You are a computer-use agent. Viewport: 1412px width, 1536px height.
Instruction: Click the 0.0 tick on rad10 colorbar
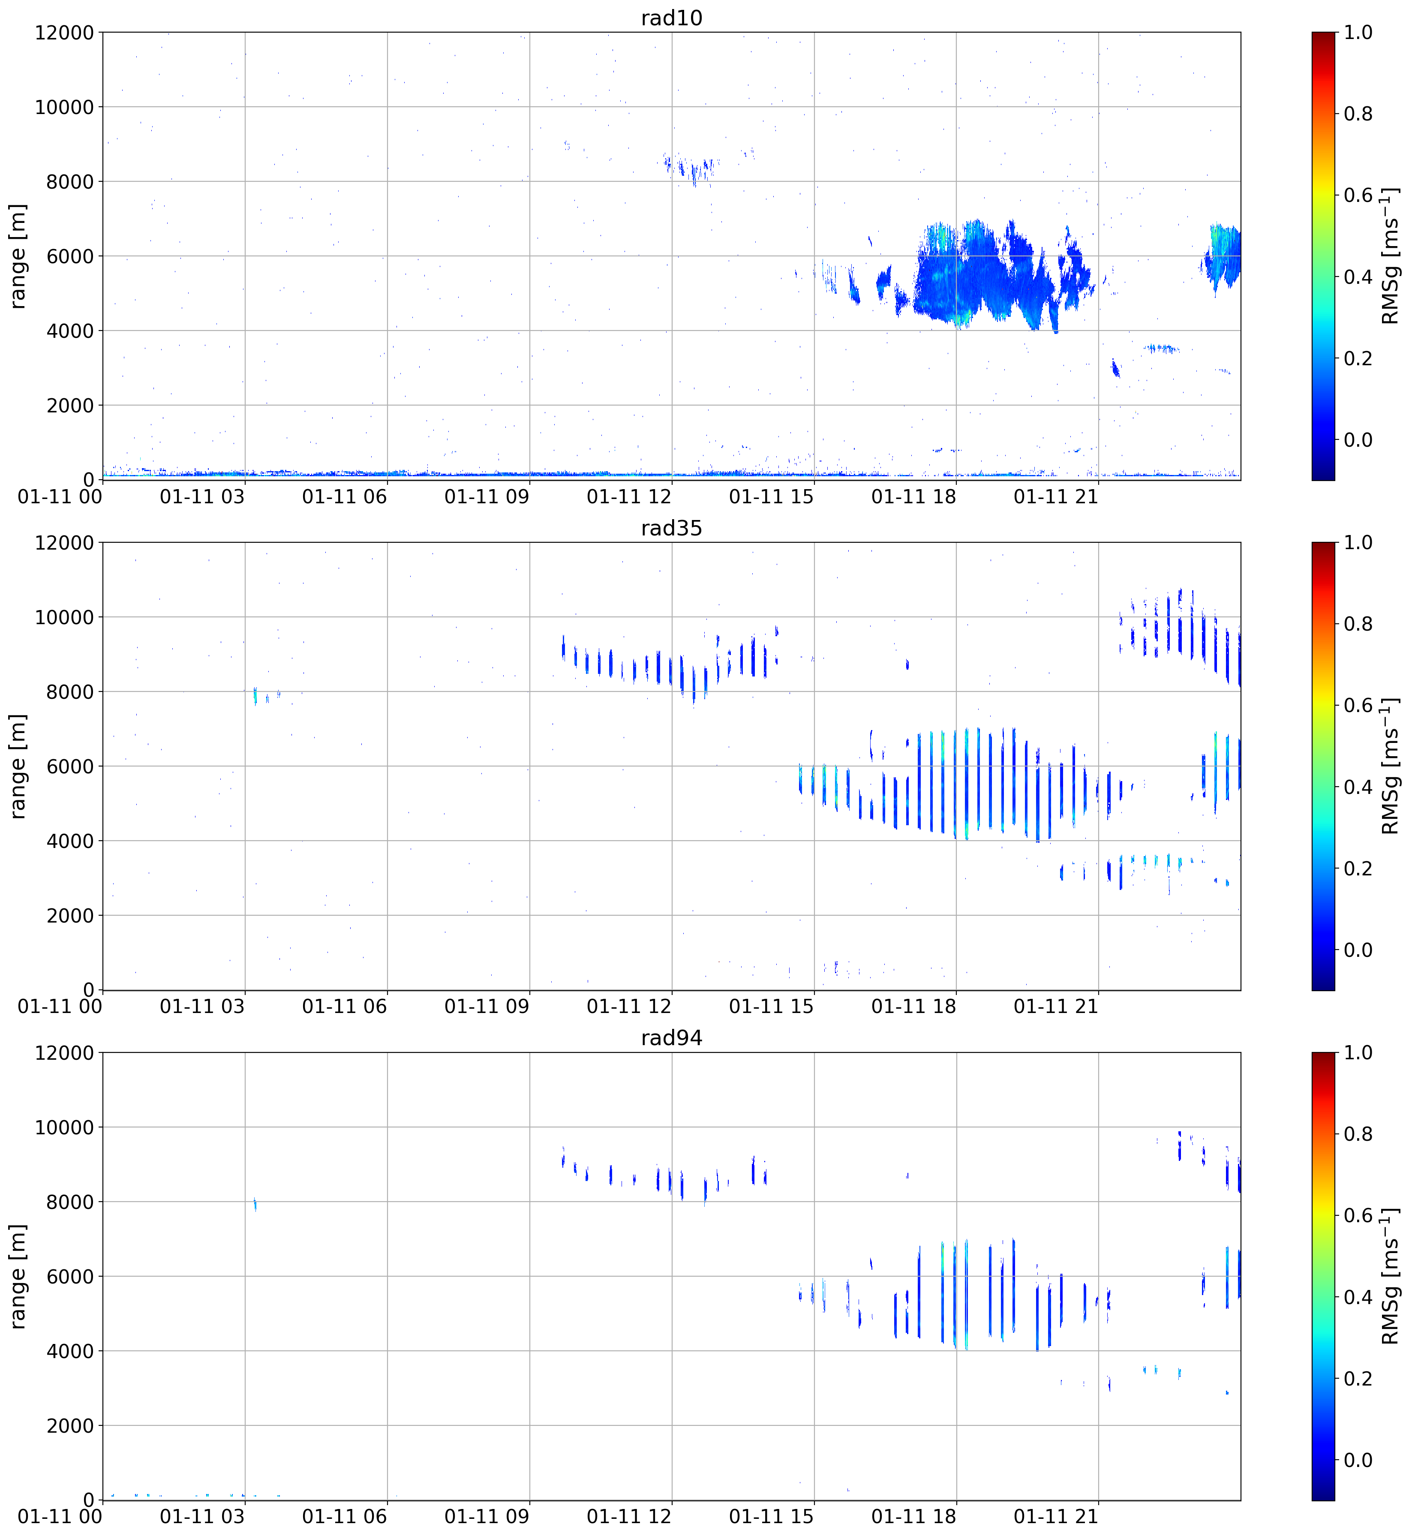(1358, 440)
